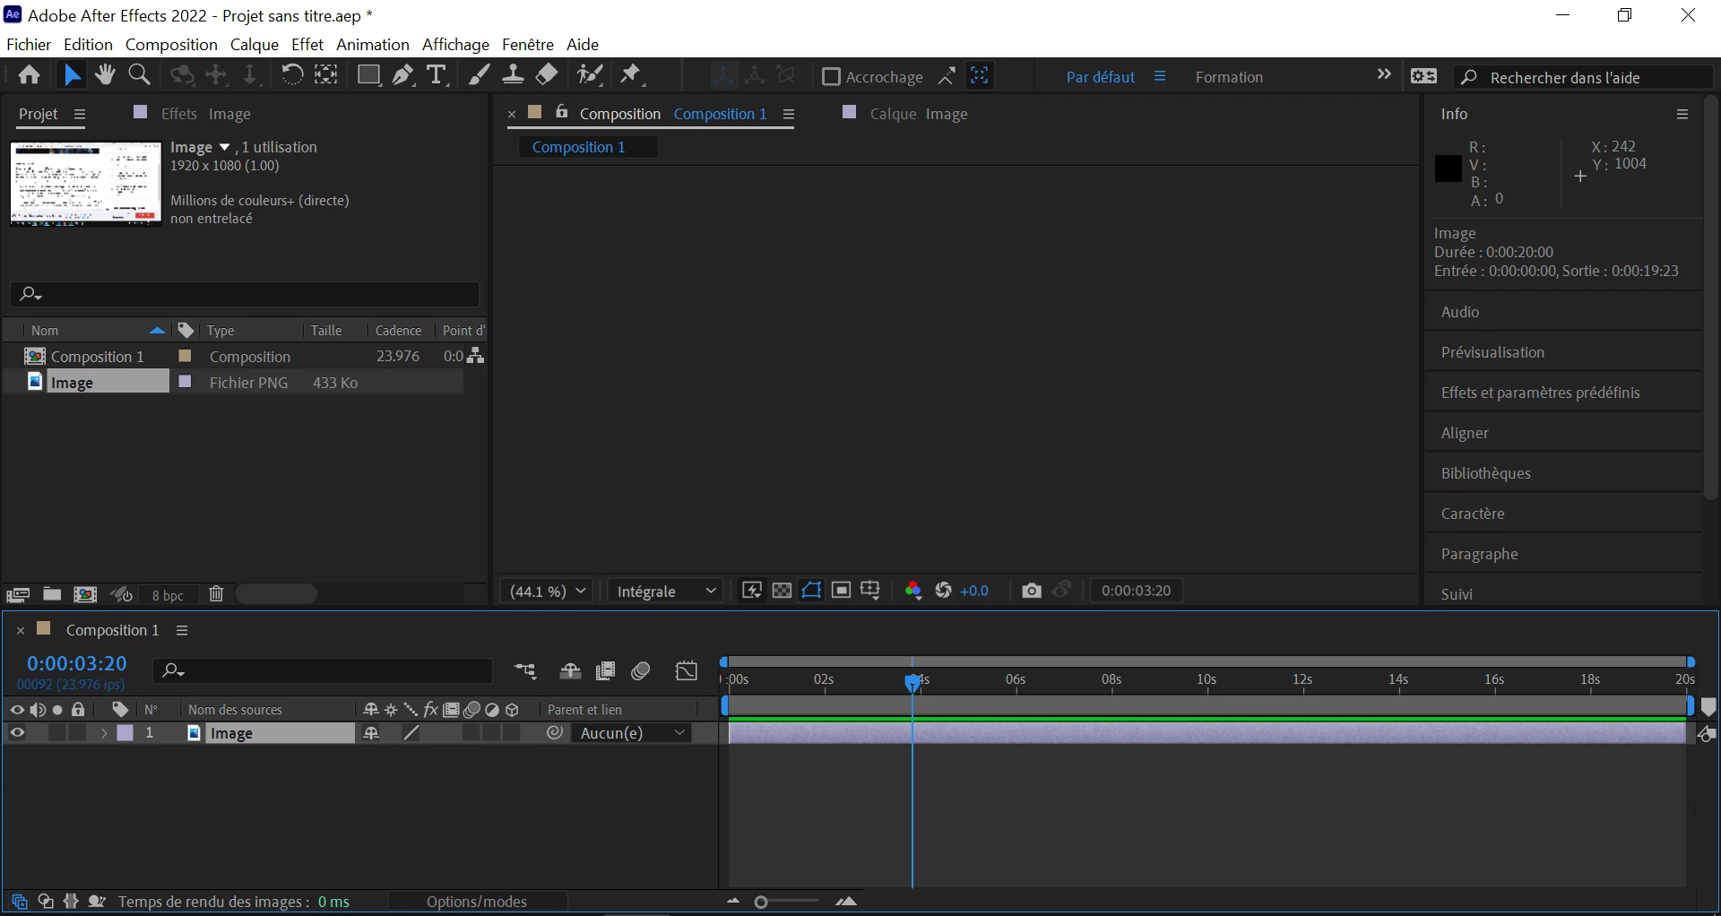Open the Image footage dropdown arrow
Screen dimensions: 1721x916
pyautogui.click(x=224, y=147)
